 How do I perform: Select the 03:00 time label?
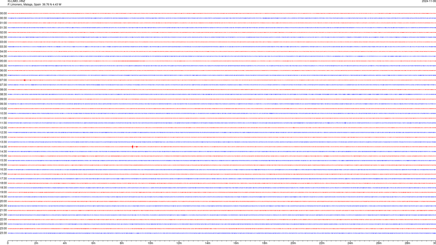3,42
